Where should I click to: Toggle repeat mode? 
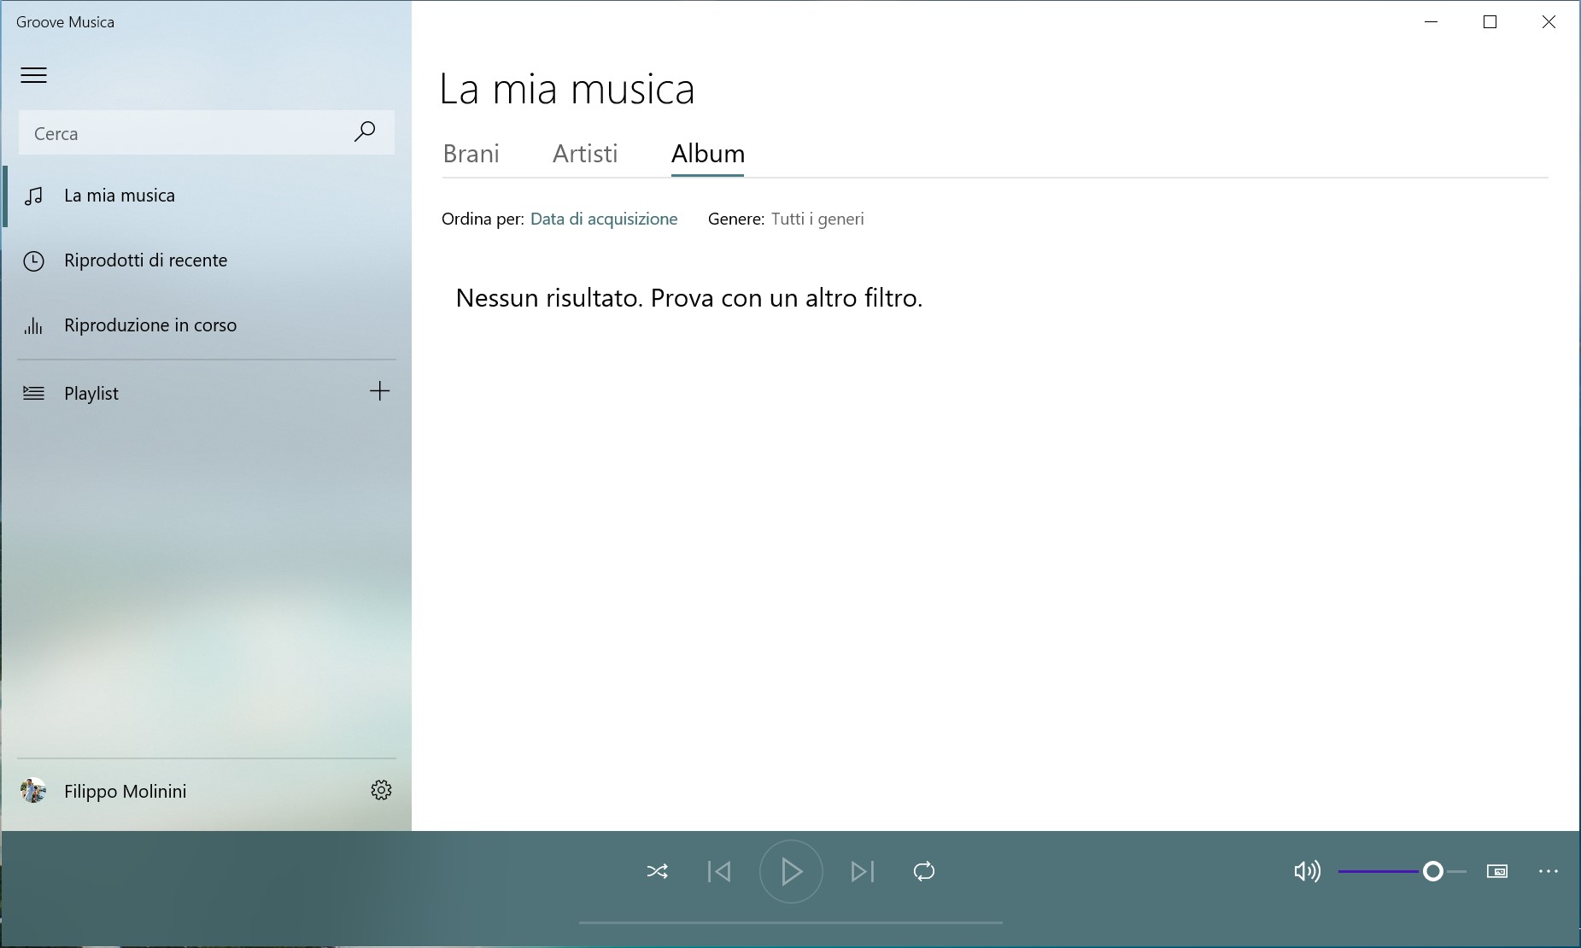click(x=924, y=871)
